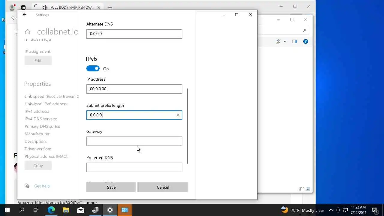Viewport: 384px width, 216px height.
Task: Clear the Subnet prefix length field
Action: pyautogui.click(x=178, y=115)
